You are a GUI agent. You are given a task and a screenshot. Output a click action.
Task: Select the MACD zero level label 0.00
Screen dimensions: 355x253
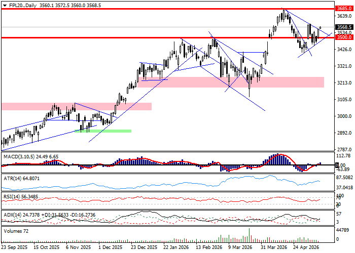(x=340, y=165)
